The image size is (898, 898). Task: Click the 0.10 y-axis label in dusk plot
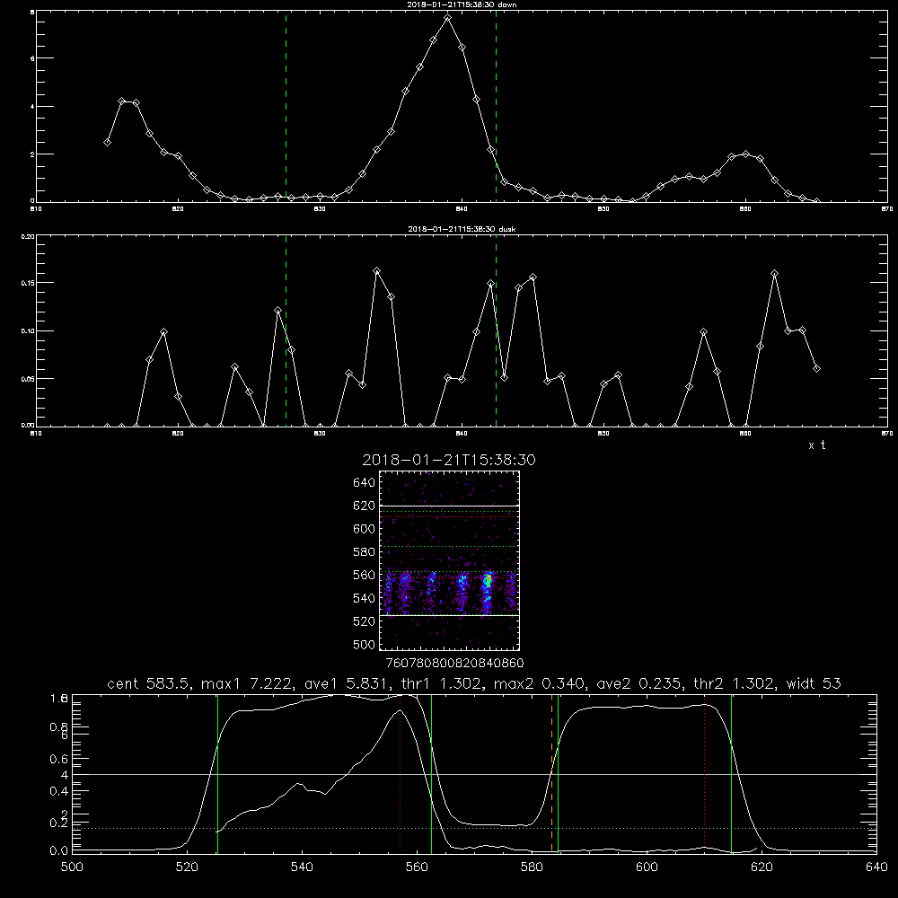pos(28,331)
